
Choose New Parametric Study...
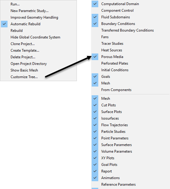coord(30,11)
